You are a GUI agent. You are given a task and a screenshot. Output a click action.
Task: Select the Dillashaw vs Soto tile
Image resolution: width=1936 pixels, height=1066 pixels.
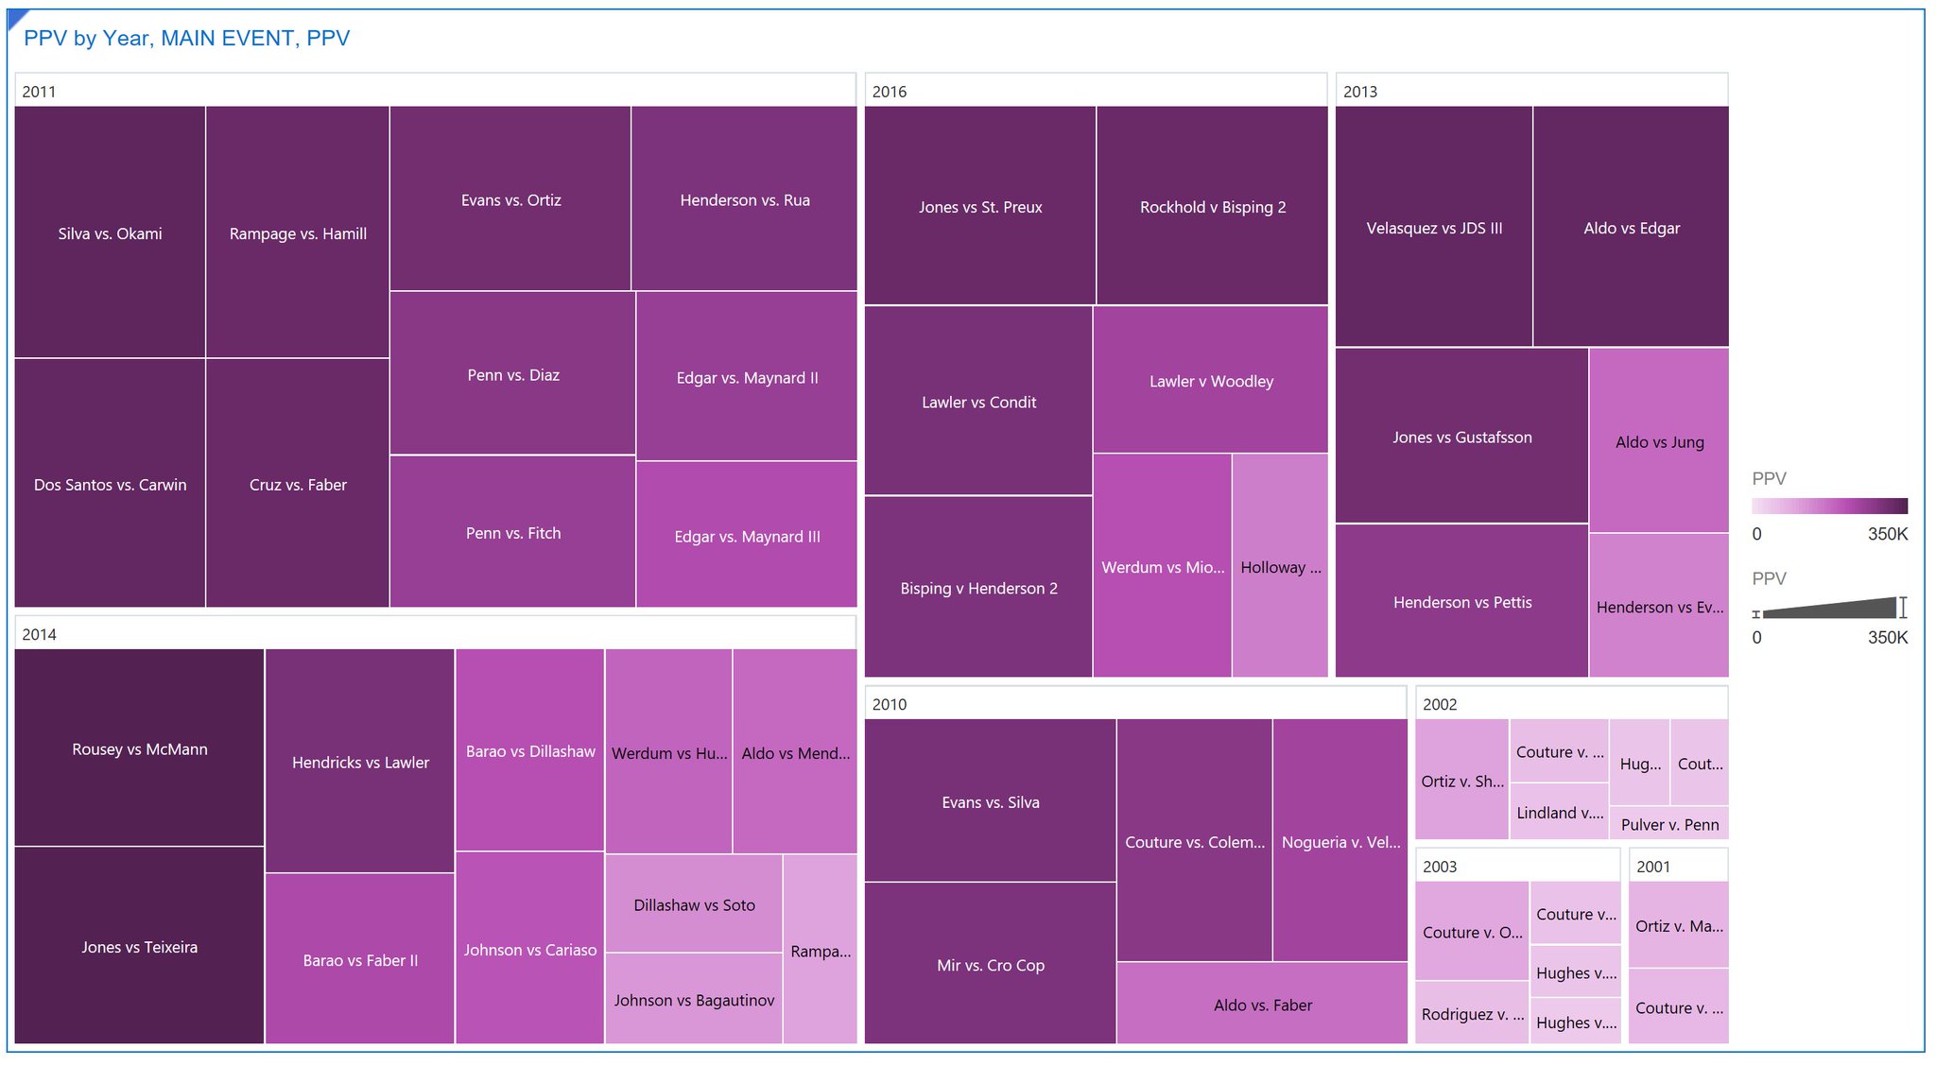[694, 903]
